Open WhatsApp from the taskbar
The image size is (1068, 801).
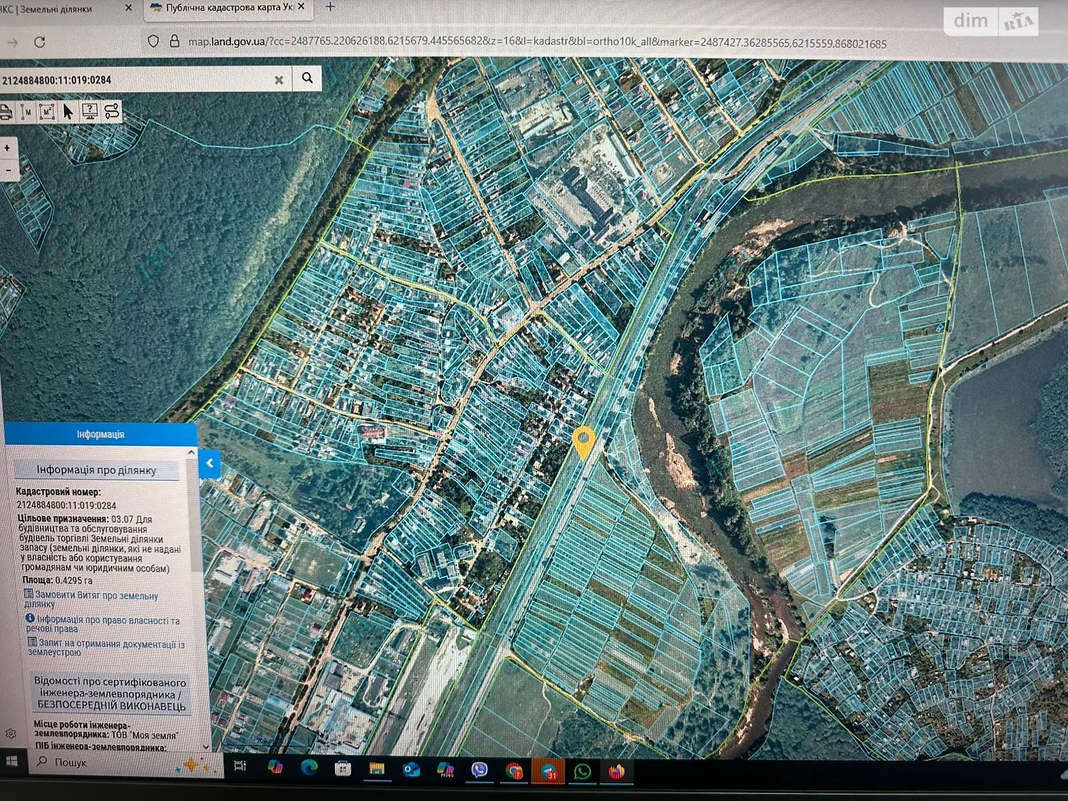[583, 772]
